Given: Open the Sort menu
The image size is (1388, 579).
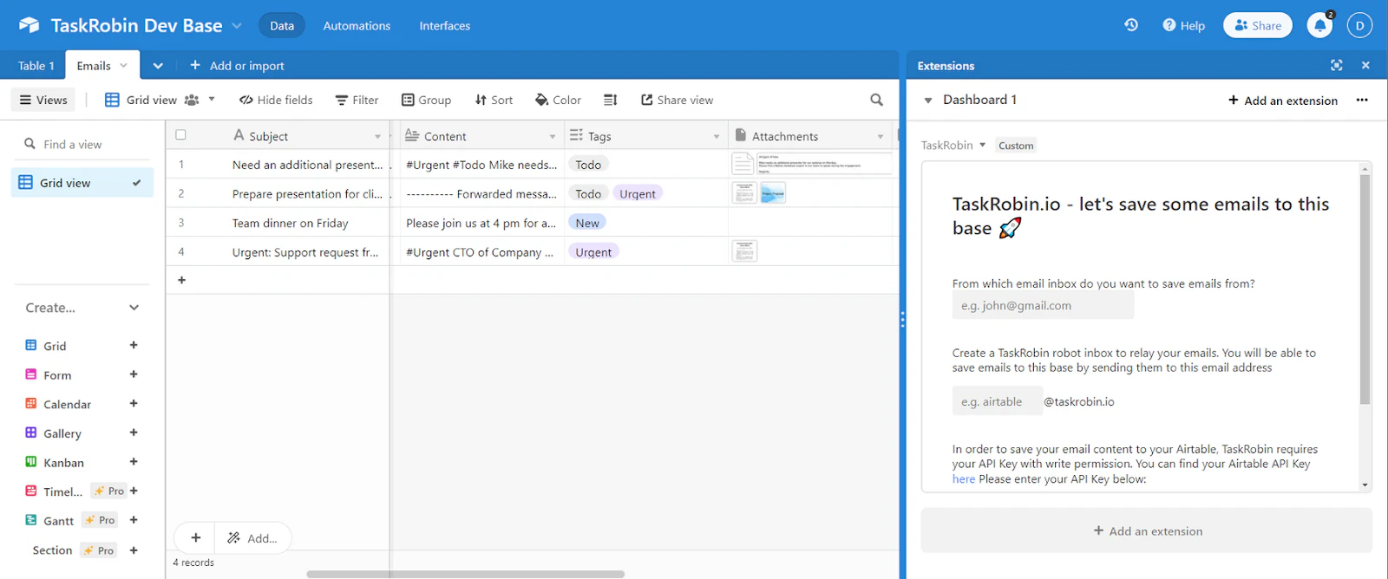Looking at the screenshot, I should point(494,100).
